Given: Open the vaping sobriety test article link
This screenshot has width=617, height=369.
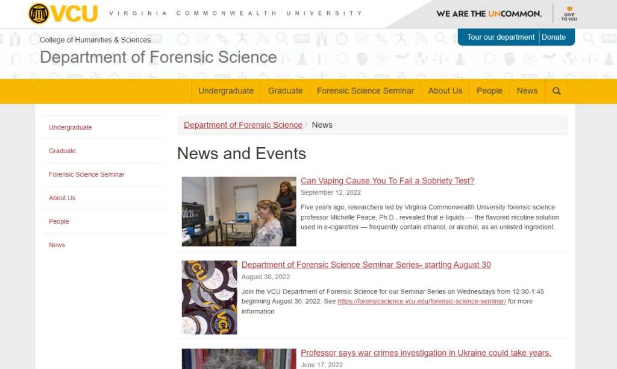Looking at the screenshot, I should point(387,180).
